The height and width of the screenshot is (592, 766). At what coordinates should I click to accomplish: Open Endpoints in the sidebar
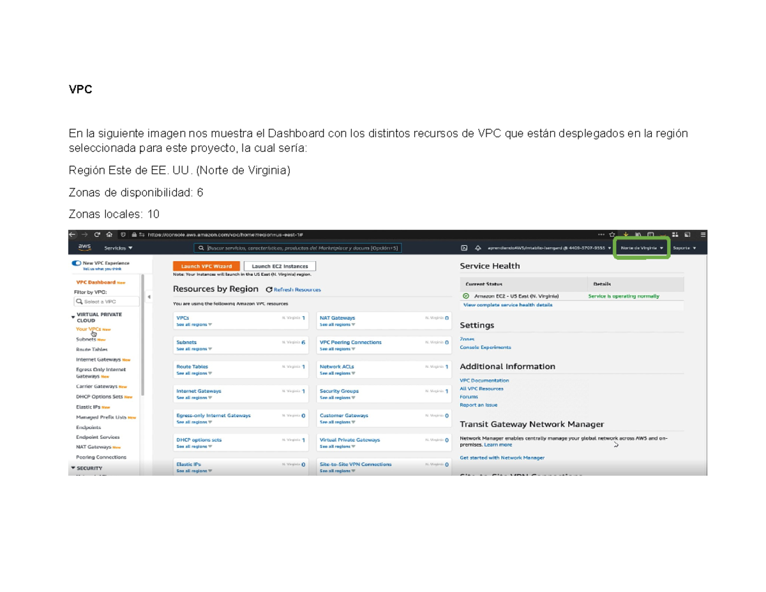pos(88,427)
